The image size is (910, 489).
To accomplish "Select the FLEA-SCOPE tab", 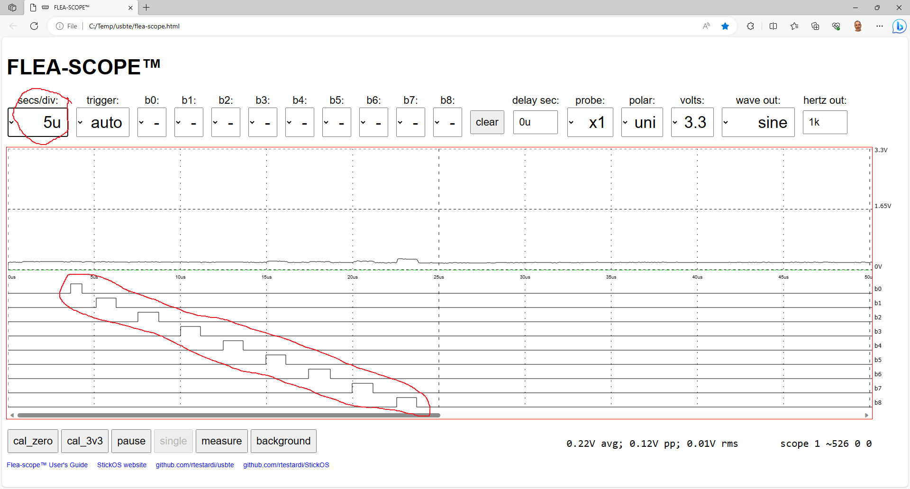I will click(81, 8).
